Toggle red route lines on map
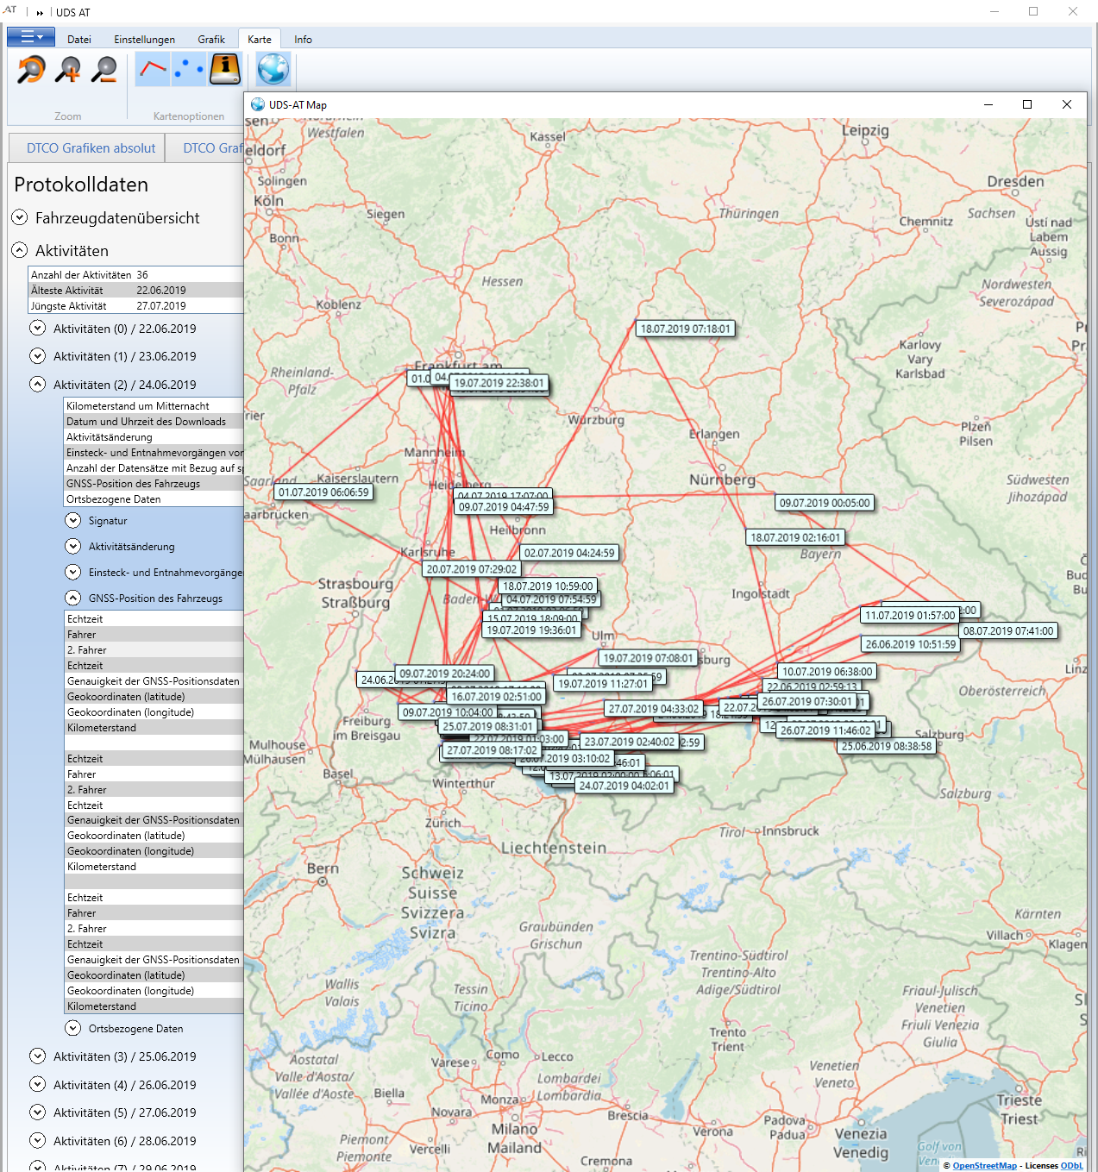The image size is (1098, 1172). pyautogui.click(x=153, y=70)
